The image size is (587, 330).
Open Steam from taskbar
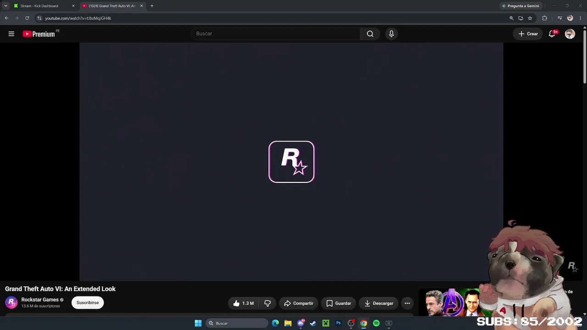313,323
